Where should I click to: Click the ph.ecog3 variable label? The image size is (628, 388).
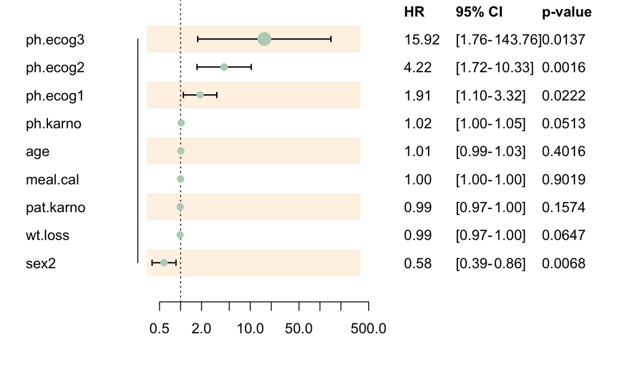[55, 40]
